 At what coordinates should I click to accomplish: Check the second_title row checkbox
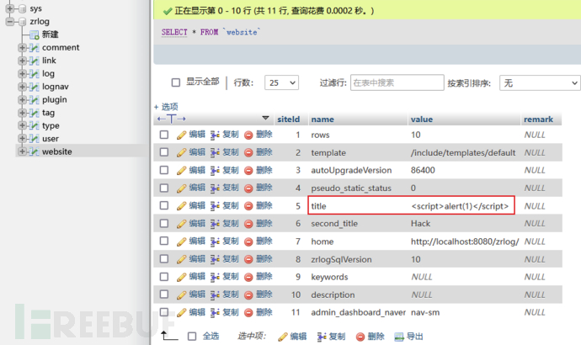coord(164,223)
